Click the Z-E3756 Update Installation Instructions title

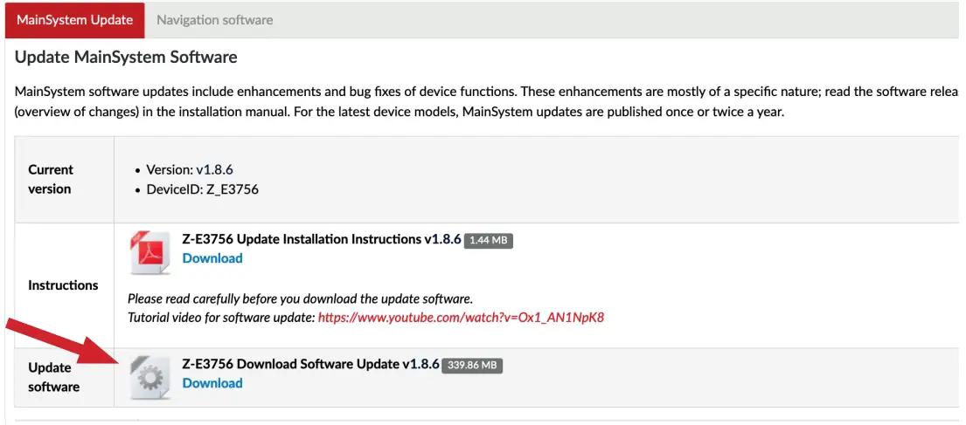(321, 239)
